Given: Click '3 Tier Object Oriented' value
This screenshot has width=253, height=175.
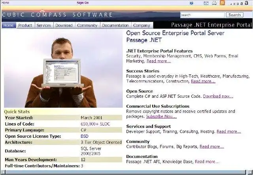Looking at the screenshot, I should pyautogui.click(x=101, y=143).
